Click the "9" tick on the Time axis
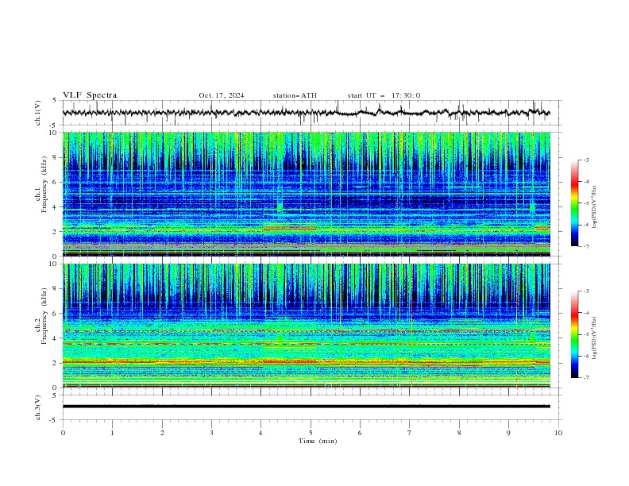Viewport: 629px width, 486px height. 508,433
